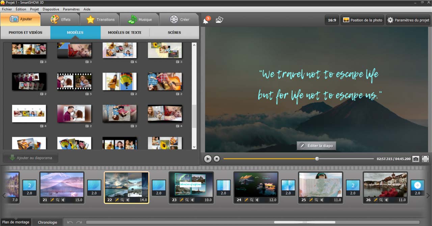Click the magnifier icon on slide 26

[381, 200]
